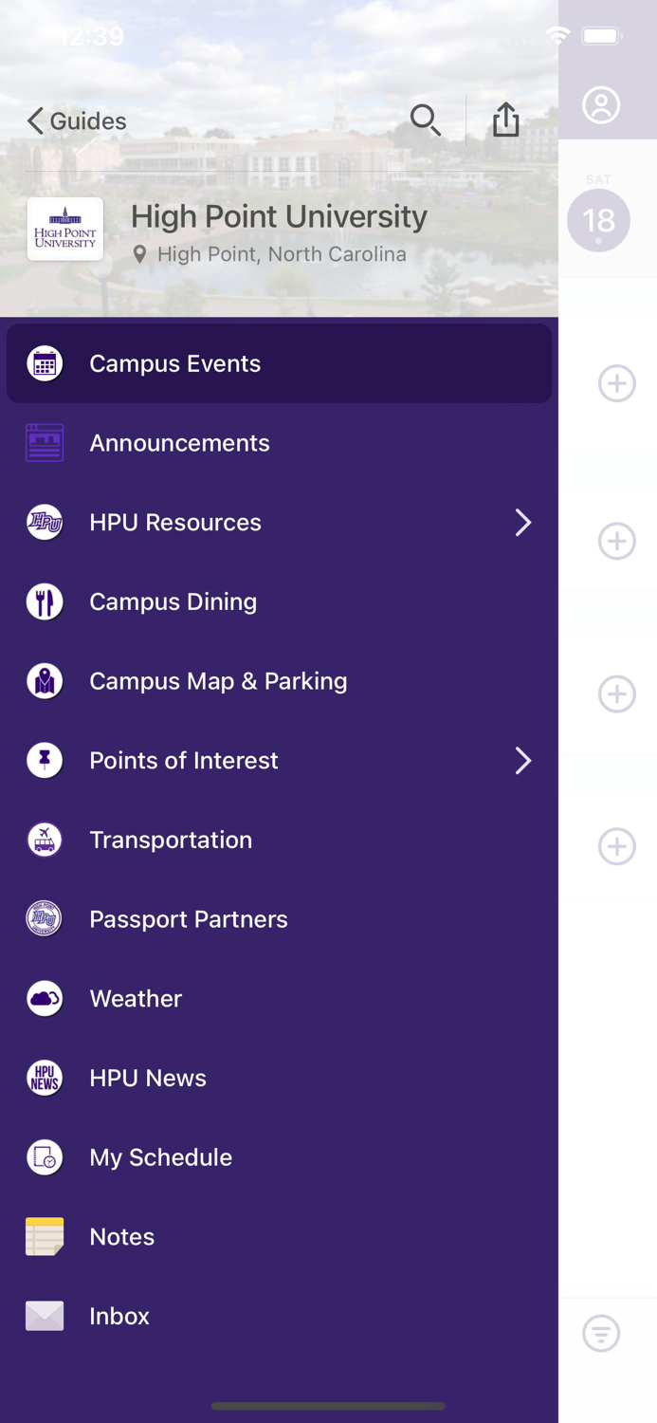The height and width of the screenshot is (1423, 657).
Task: Open Campus Dining via the utensils icon
Action: (x=44, y=601)
